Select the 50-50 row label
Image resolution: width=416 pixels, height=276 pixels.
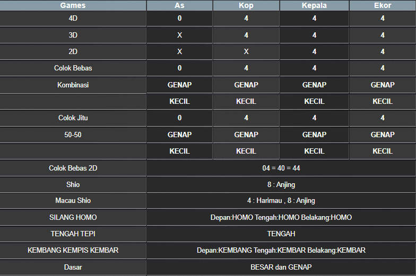[x=73, y=135]
